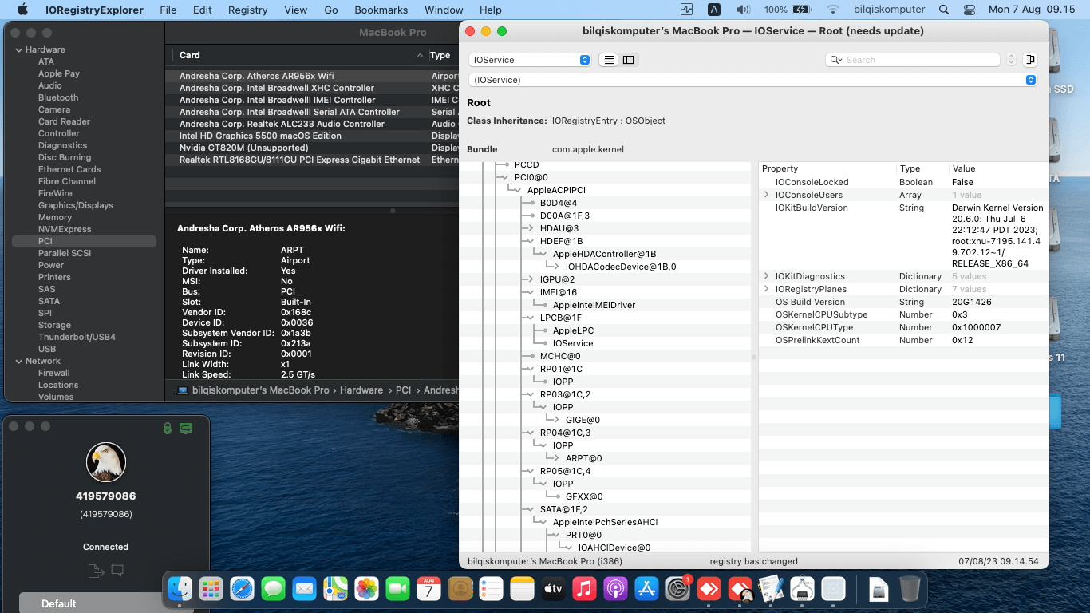
Task: Open Notes from the Dock
Action: tap(522, 590)
